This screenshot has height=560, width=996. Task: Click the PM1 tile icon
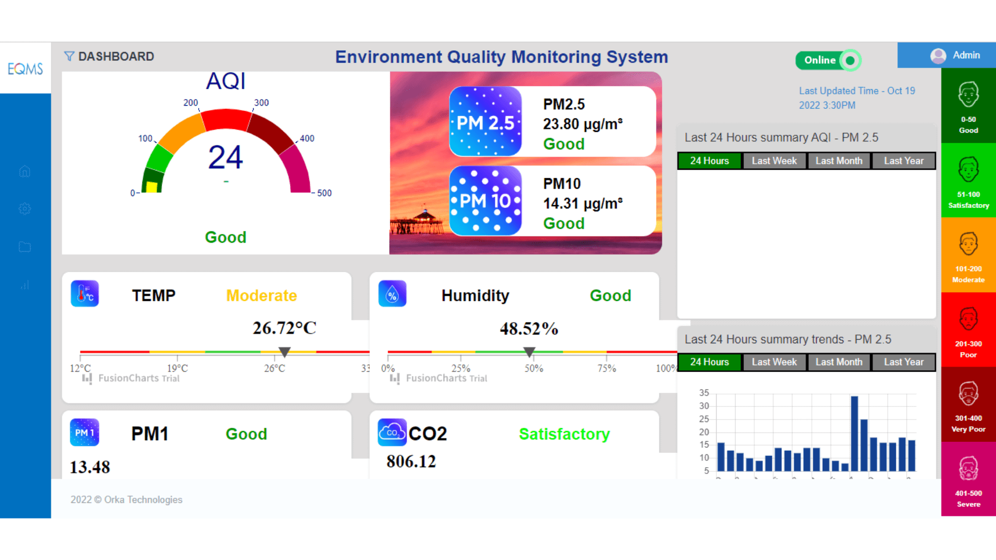(84, 432)
